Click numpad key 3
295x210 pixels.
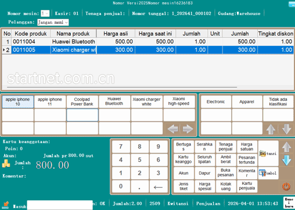click(x=159, y=173)
